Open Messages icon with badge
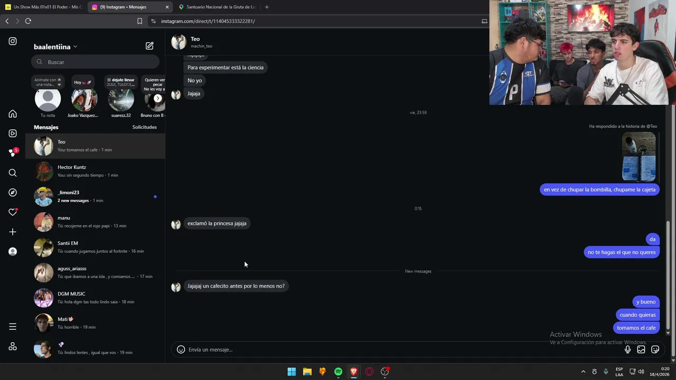Viewport: 676px width, 380px height. [x=13, y=153]
